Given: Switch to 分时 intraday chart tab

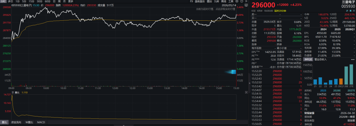Looking at the screenshot, I should point(3,1).
